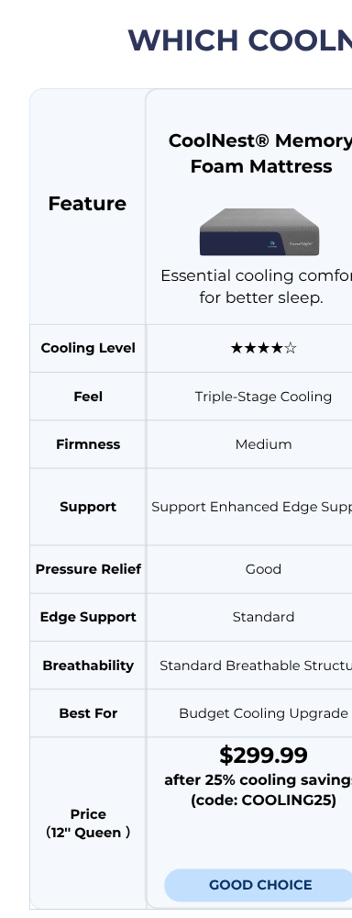The image size is (352, 918).
Task: Click the Triple-Stage Cooling cell
Action: pyautogui.click(x=263, y=397)
